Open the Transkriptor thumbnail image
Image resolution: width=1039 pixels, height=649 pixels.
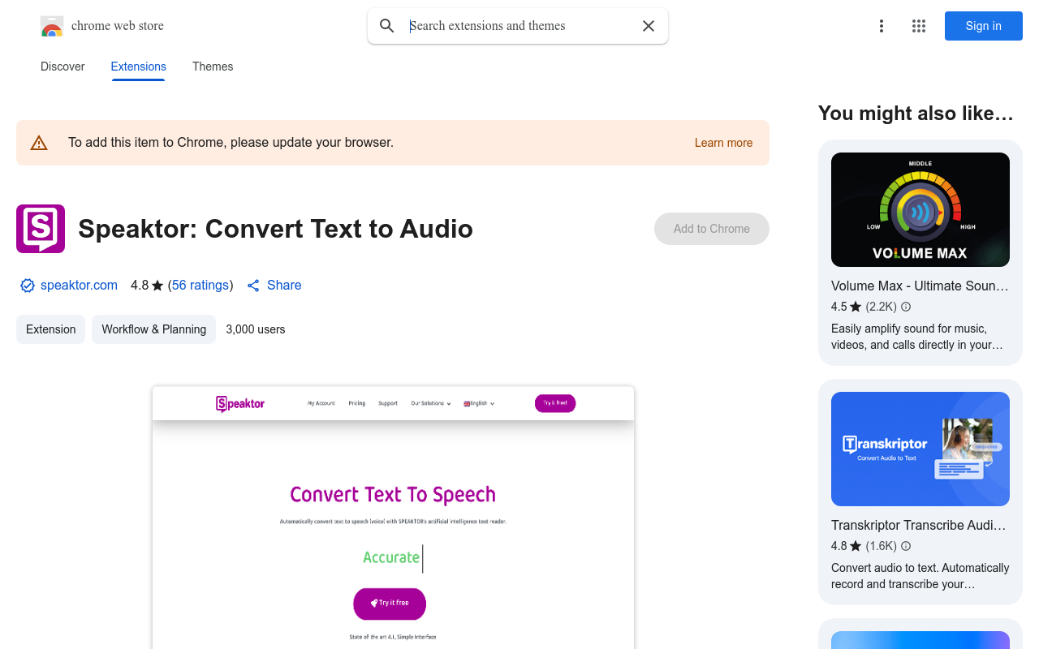[x=920, y=449]
